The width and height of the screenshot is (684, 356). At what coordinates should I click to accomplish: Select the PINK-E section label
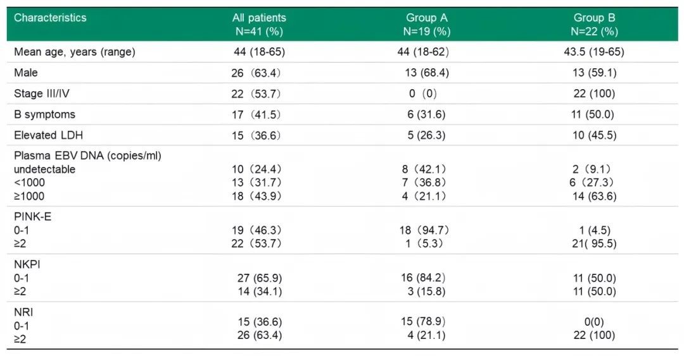(x=32, y=217)
